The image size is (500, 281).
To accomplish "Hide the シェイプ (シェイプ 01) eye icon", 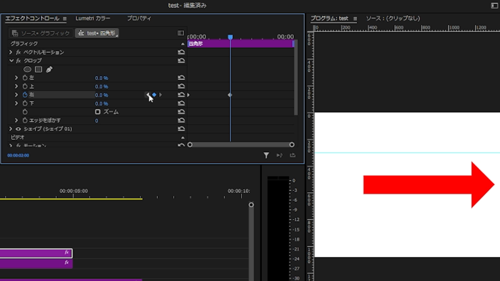I will 18,129.
